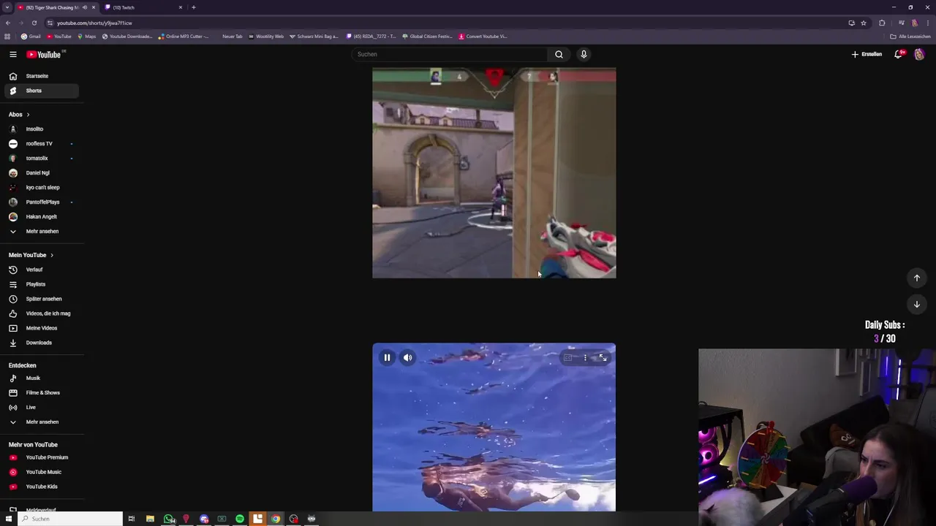936x526 pixels.
Task: Pause the shark Short video
Action: pos(387,357)
